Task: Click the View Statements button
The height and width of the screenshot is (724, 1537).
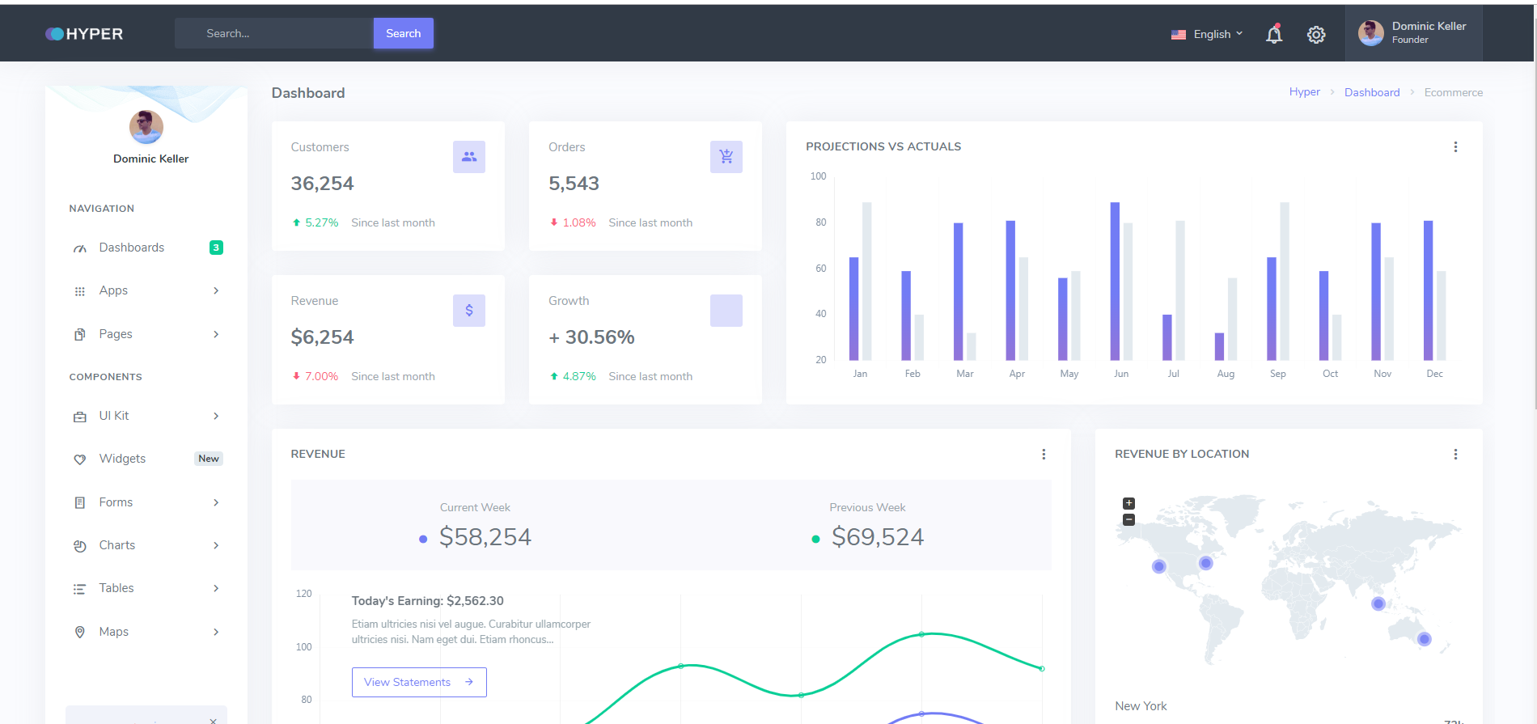Action: 419,682
